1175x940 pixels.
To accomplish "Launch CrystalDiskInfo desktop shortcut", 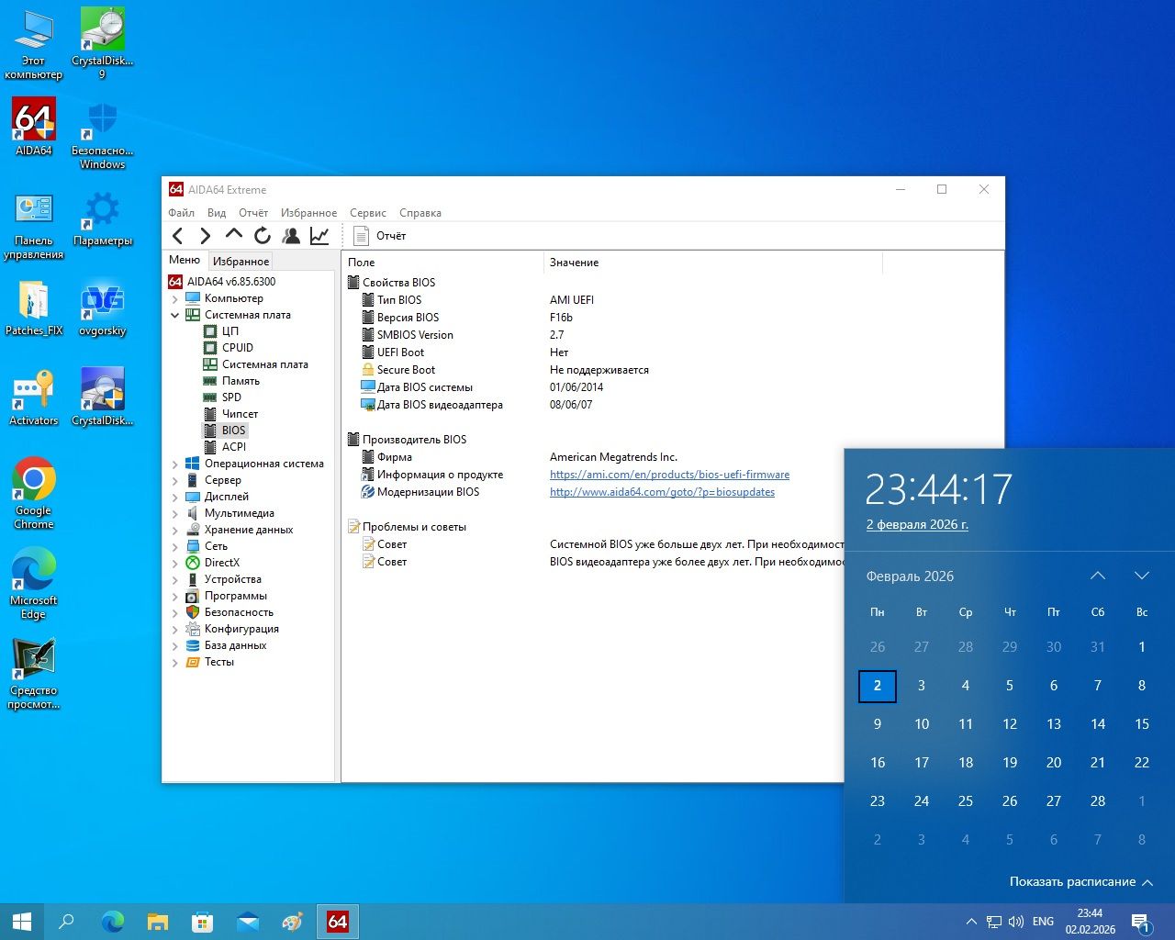I will pos(102,395).
